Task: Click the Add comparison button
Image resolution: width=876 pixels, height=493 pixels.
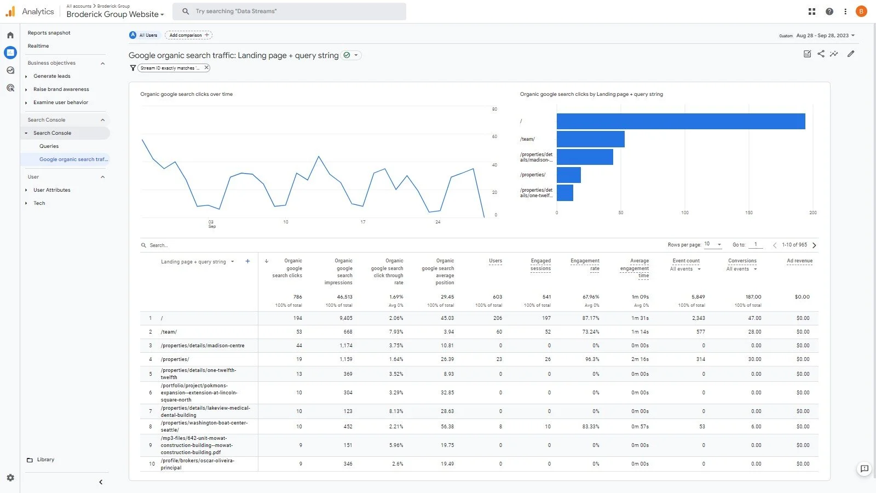Action: click(x=188, y=35)
